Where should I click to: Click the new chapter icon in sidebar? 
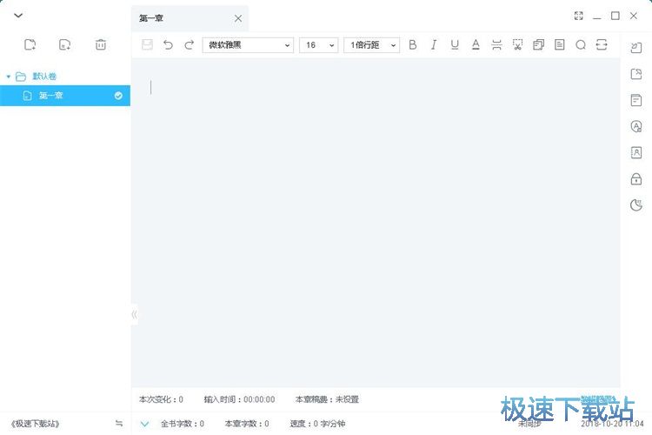point(64,44)
